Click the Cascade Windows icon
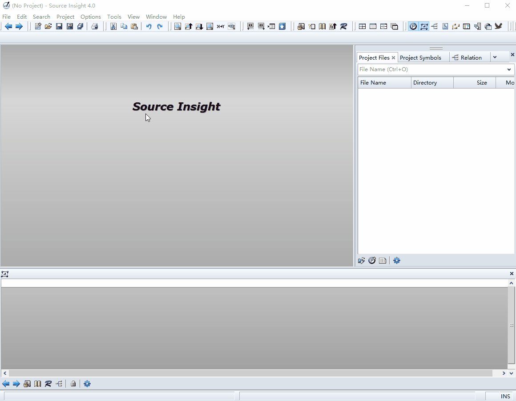The width and height of the screenshot is (516, 401). click(394, 26)
